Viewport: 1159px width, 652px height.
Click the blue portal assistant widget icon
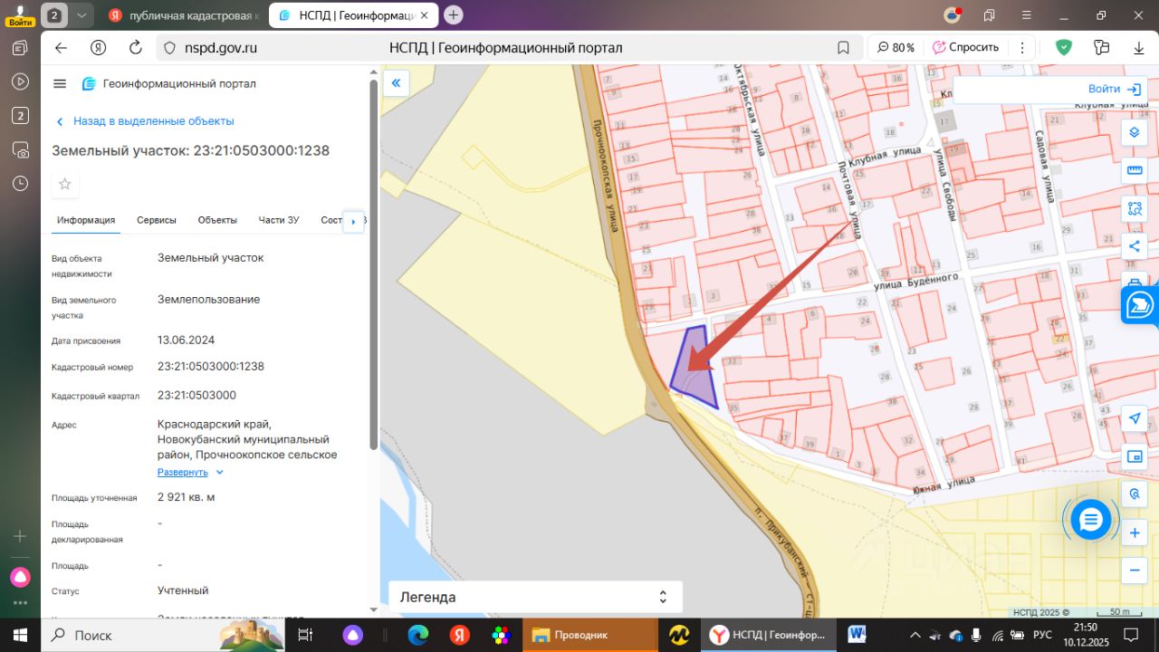pos(1140,305)
